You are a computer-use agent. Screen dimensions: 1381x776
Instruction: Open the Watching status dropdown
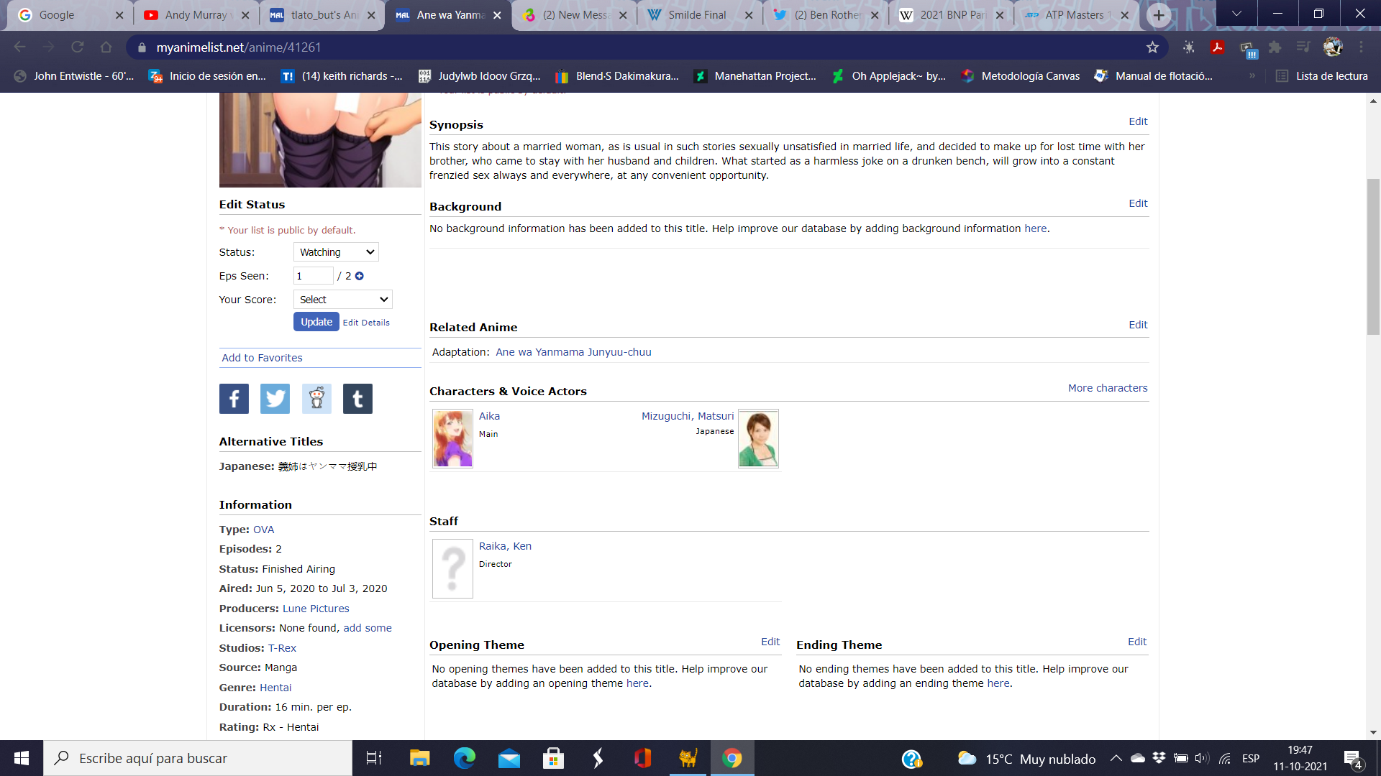point(336,252)
